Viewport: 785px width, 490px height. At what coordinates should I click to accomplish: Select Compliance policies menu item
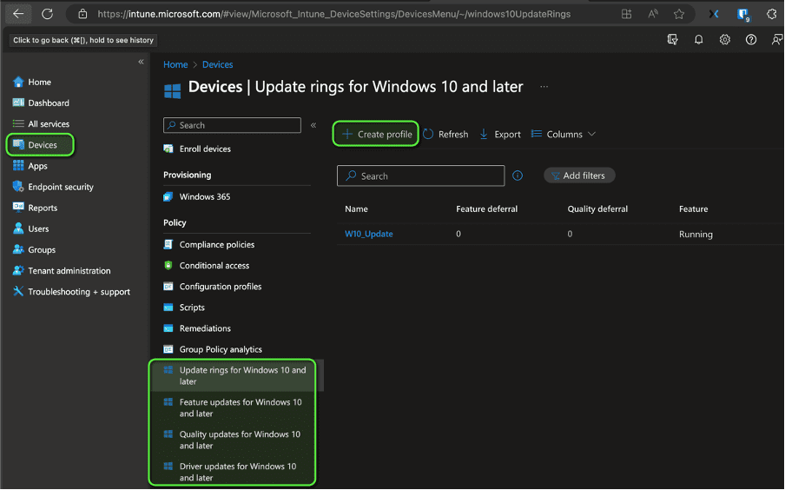216,245
